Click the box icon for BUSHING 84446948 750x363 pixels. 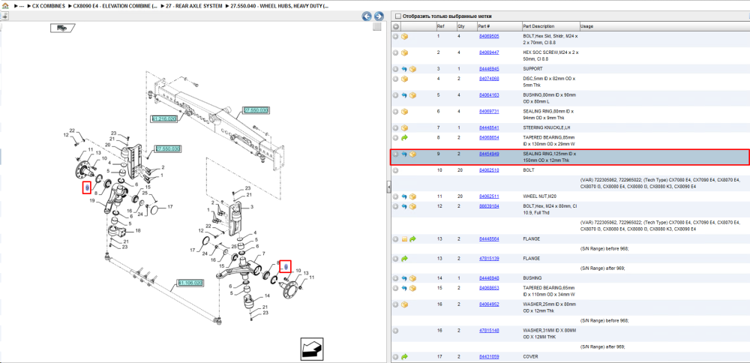pyautogui.click(x=412, y=277)
